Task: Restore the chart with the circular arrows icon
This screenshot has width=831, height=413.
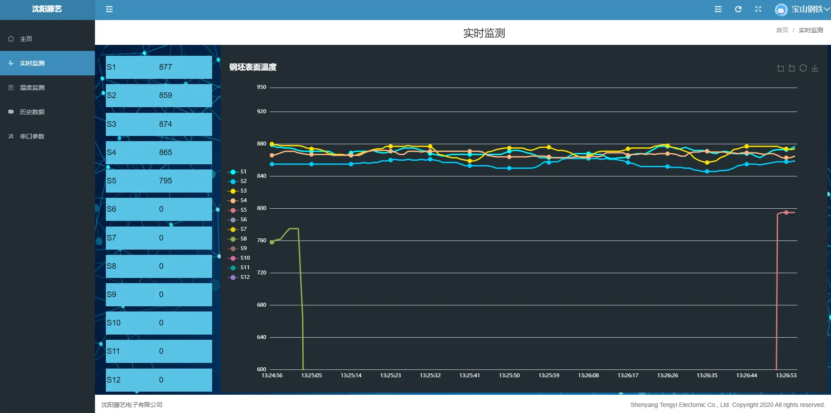Action: 803,68
